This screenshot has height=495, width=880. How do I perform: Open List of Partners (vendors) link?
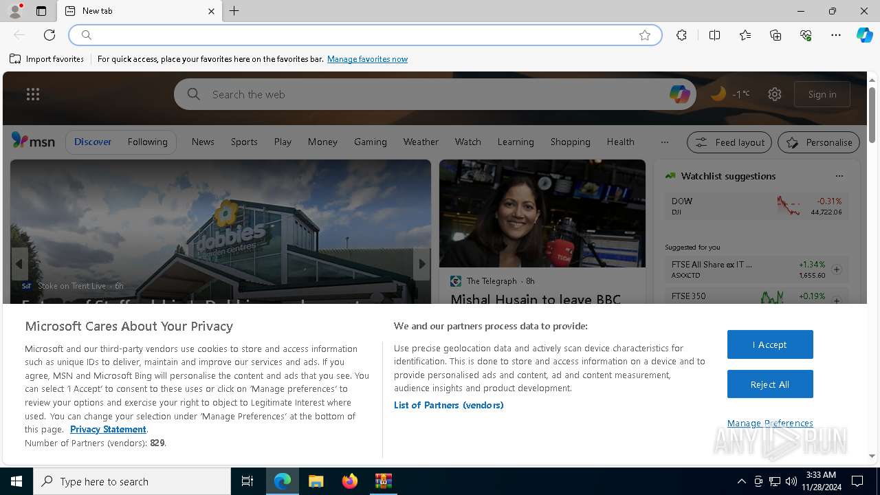pyautogui.click(x=448, y=405)
